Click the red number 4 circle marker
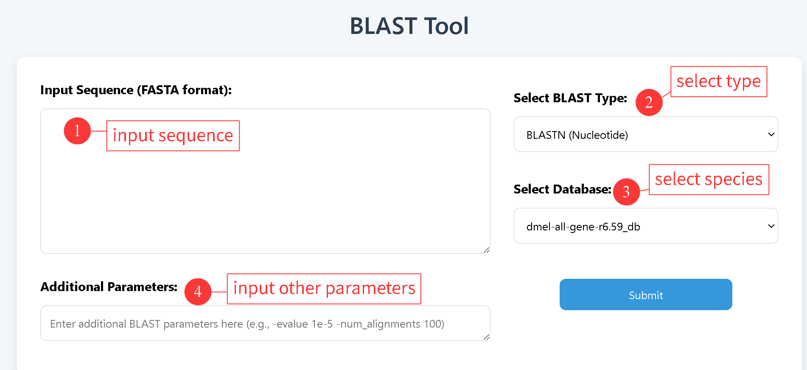807x370 pixels. (198, 292)
